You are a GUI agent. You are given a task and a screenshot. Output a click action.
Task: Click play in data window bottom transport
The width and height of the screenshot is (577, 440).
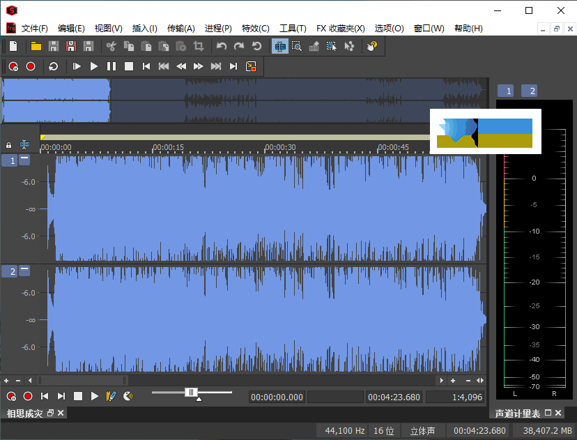tap(95, 396)
